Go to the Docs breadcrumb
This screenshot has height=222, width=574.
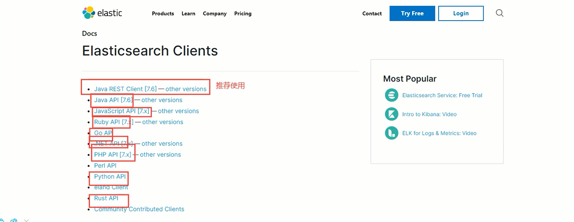(90, 34)
